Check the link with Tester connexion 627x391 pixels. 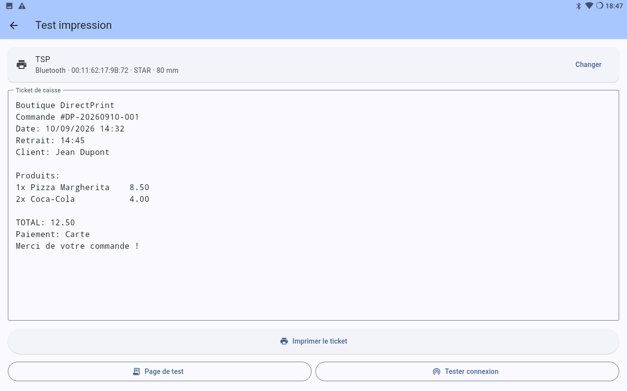(467, 371)
